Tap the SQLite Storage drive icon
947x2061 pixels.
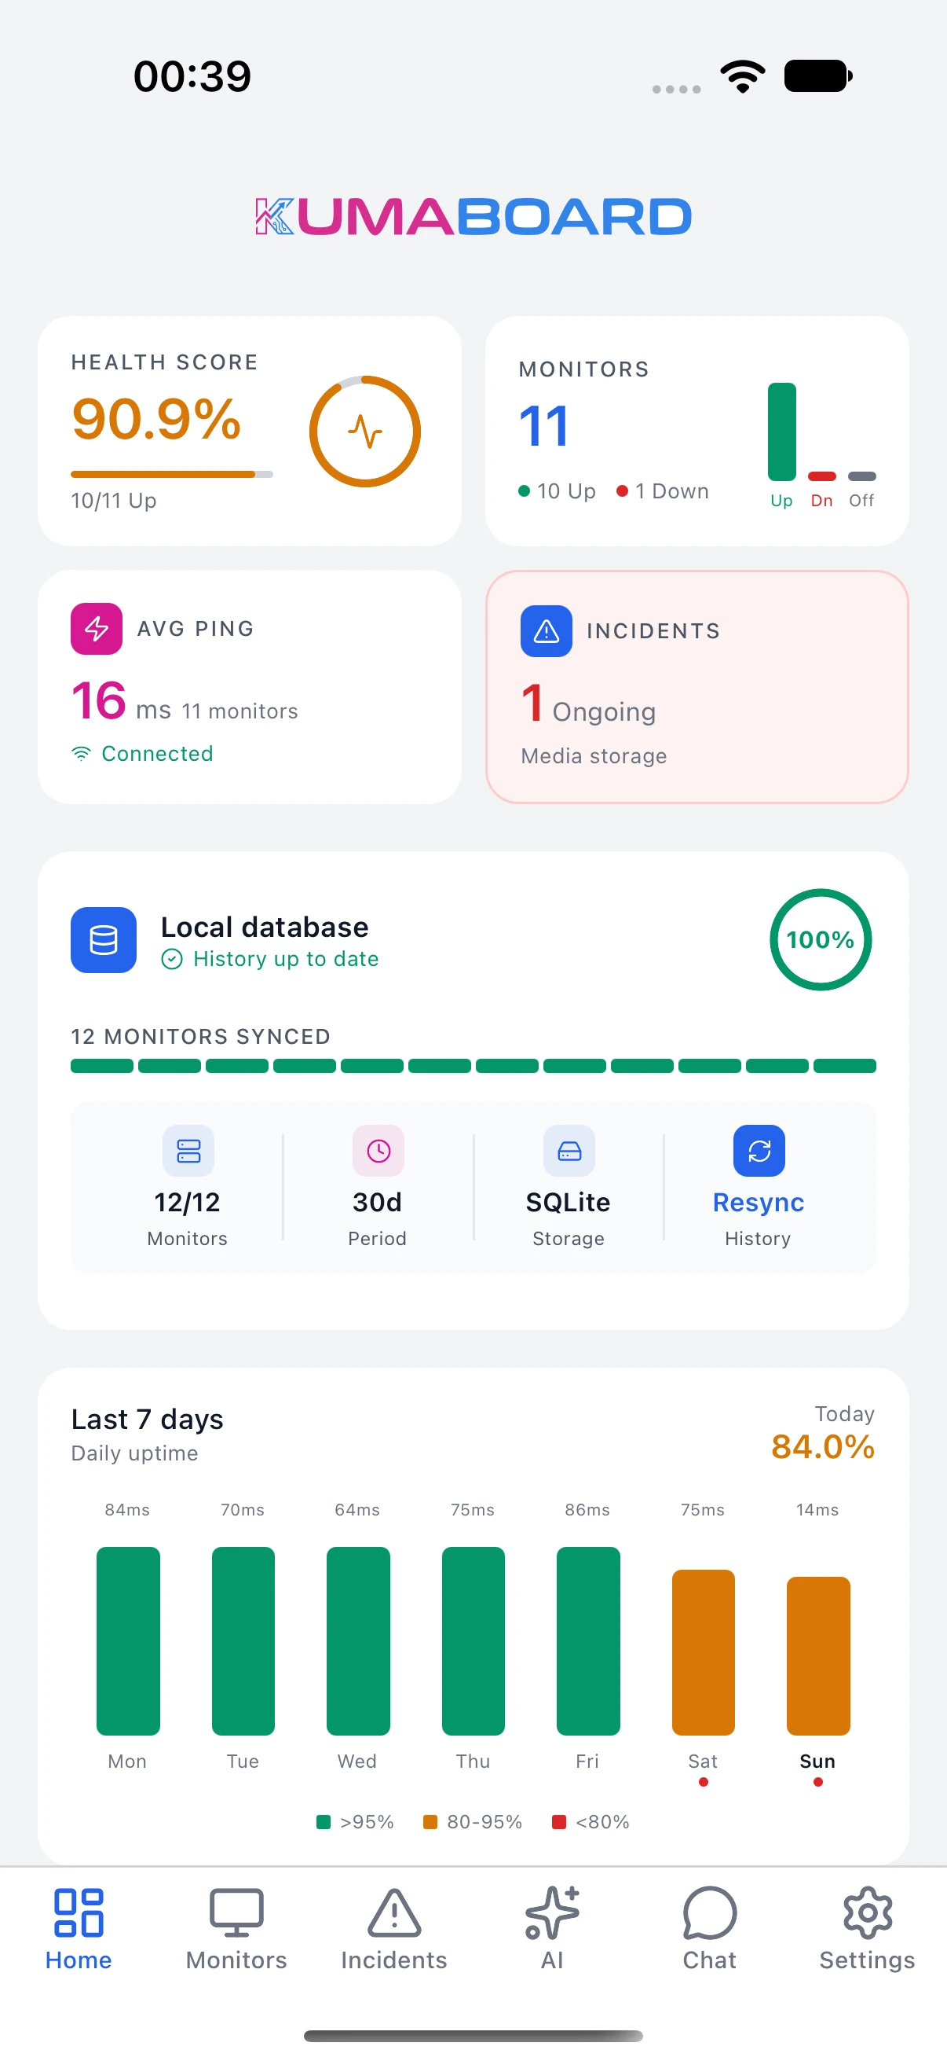click(x=569, y=1151)
